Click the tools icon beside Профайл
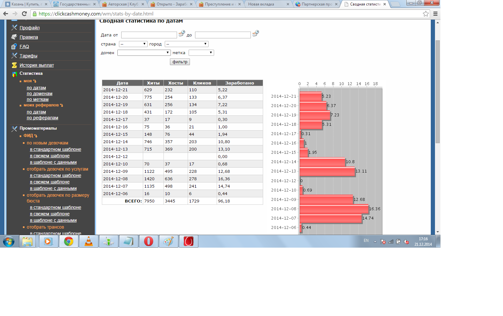 [x=14, y=27]
